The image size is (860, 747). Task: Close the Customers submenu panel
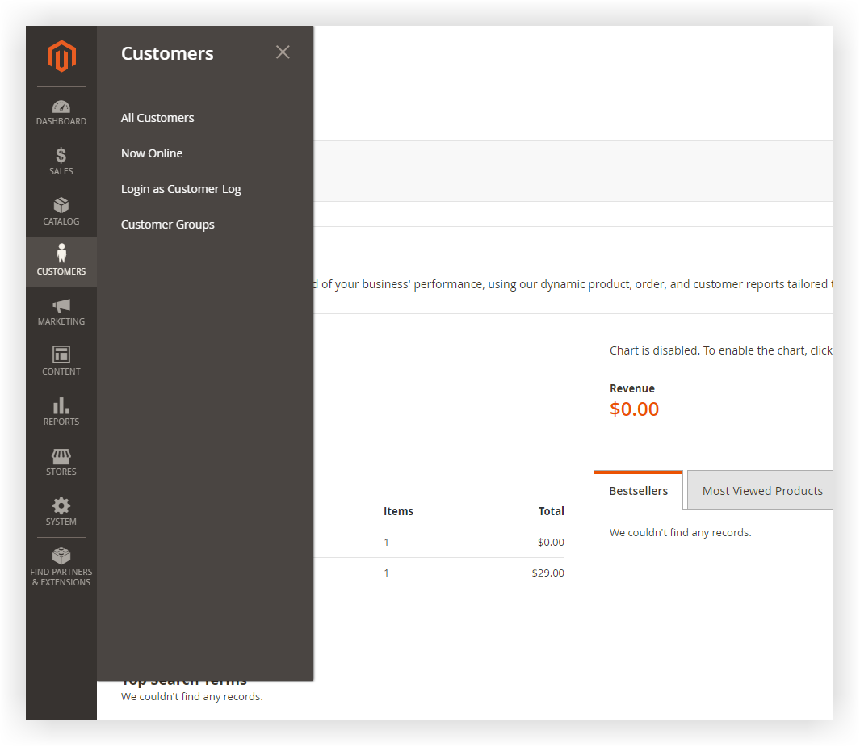283,52
